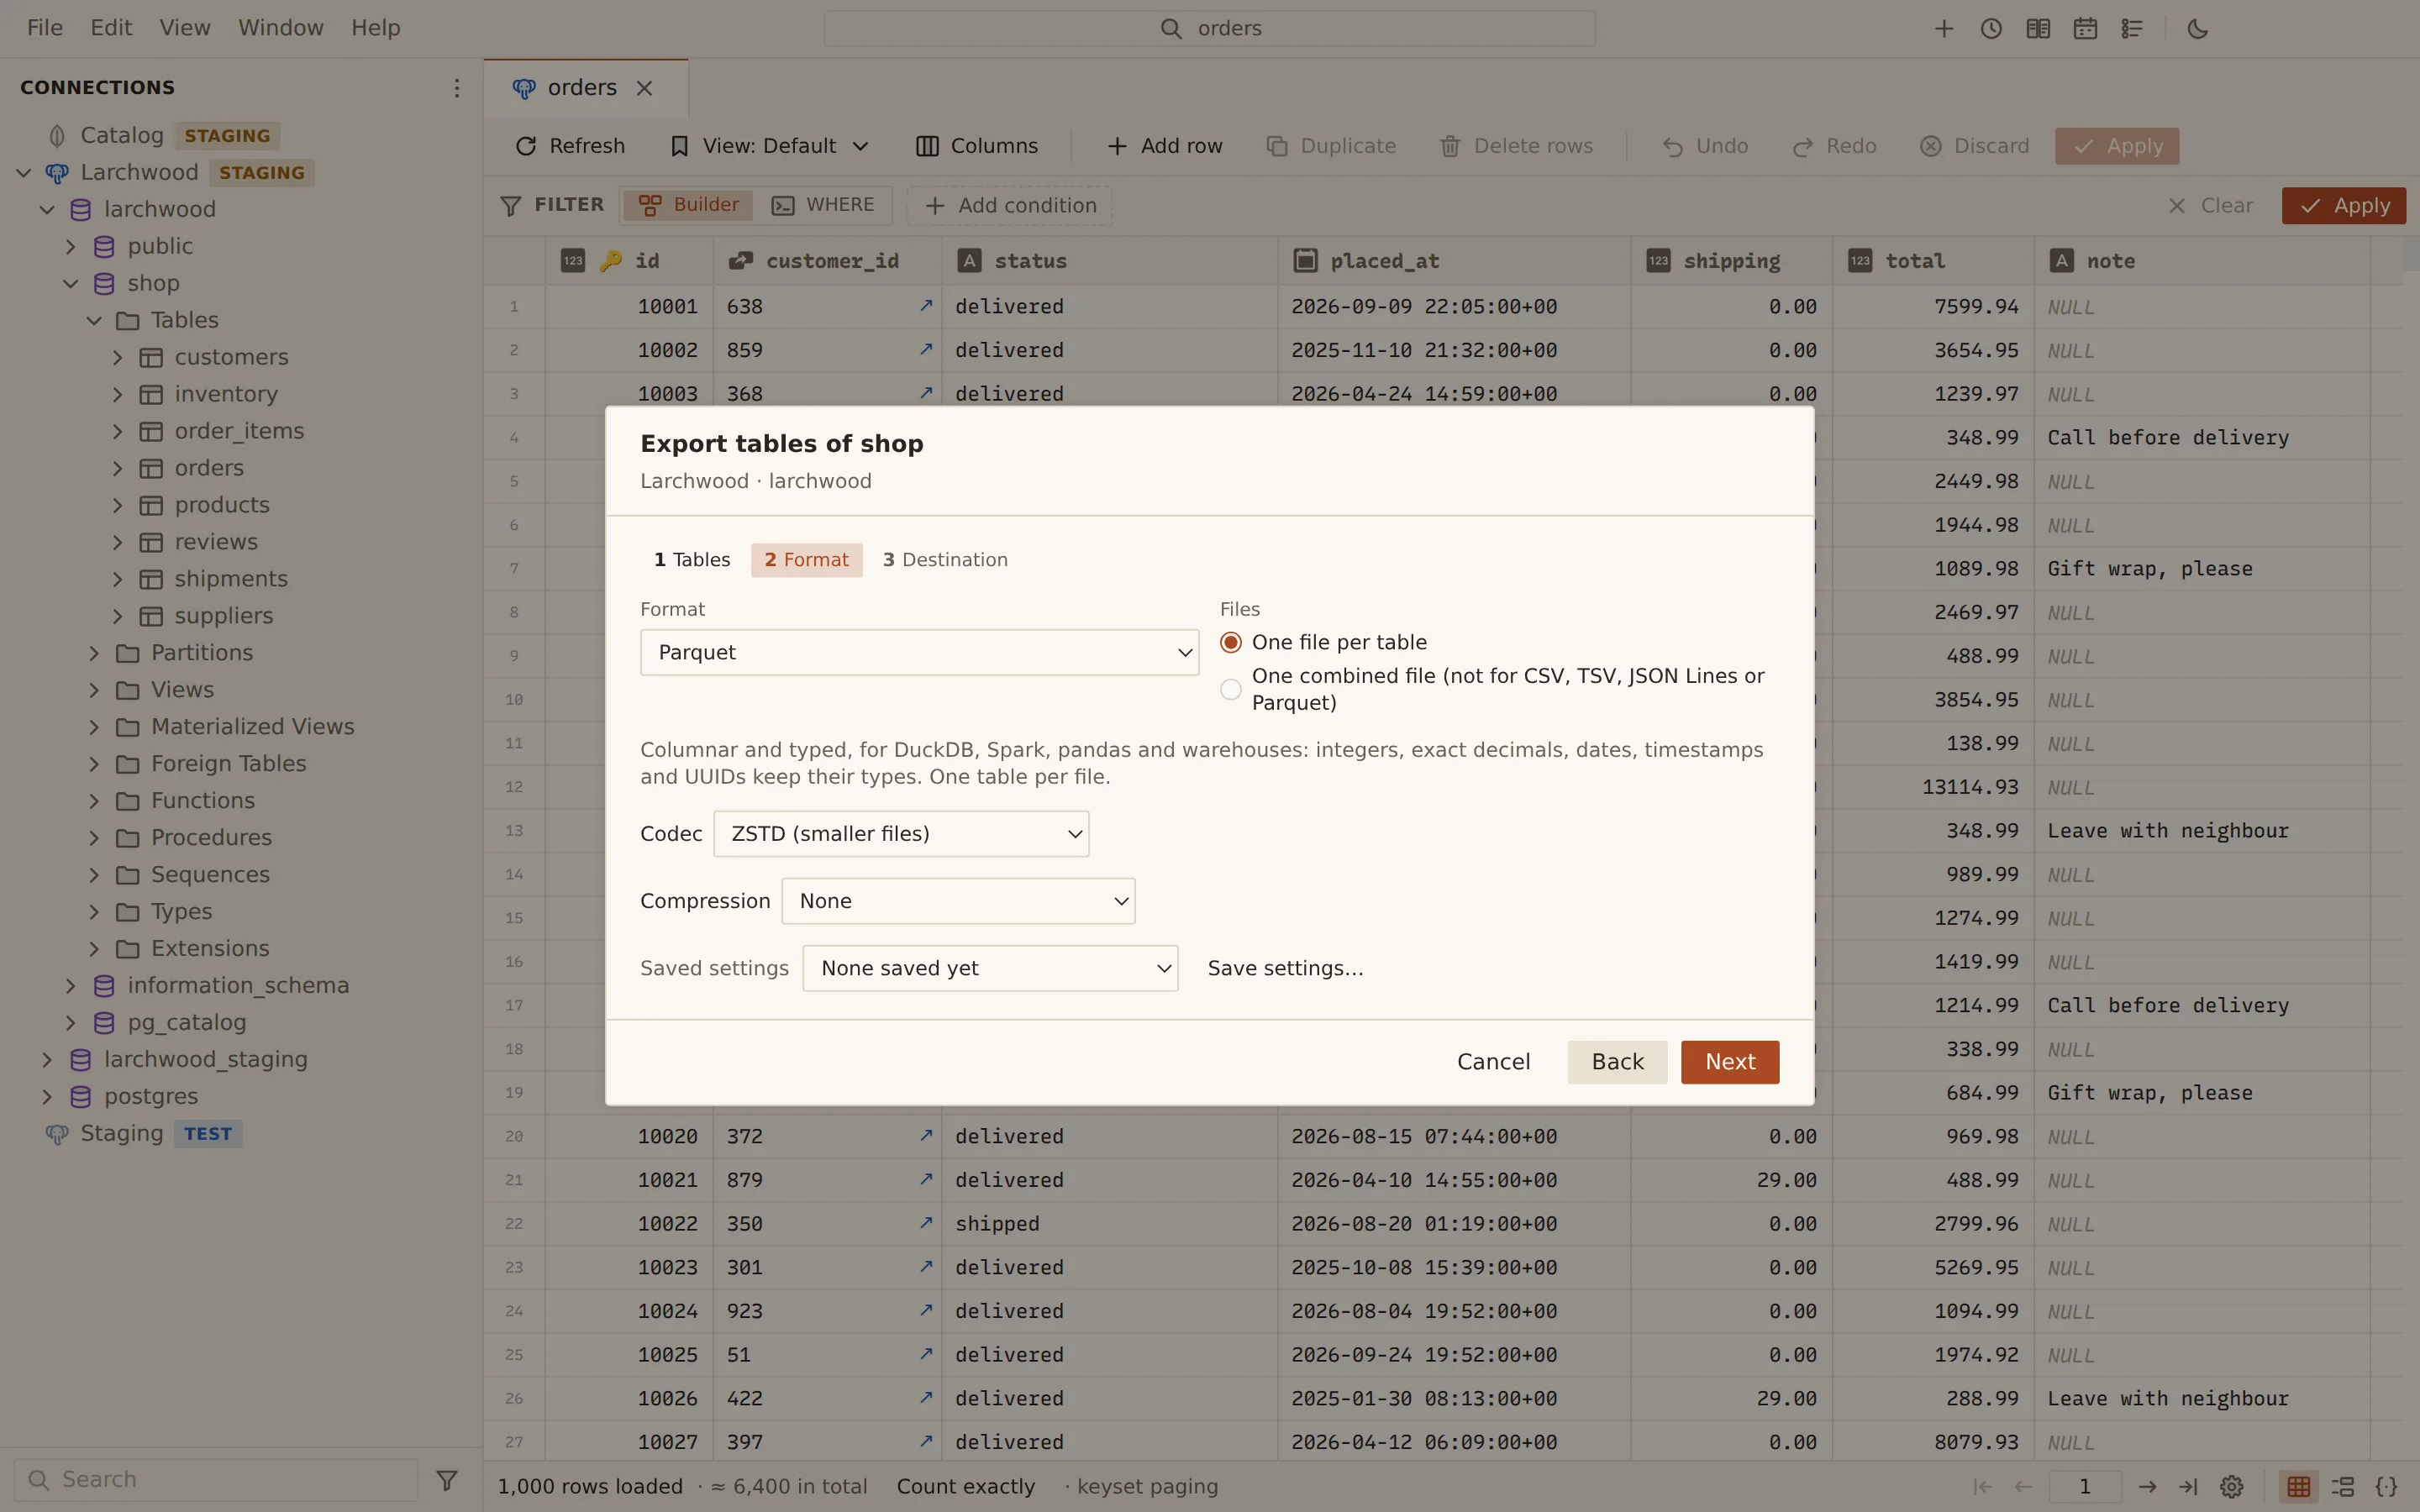Viewport: 2420px width, 1512px height.
Task: Click the placed_at column header
Action: click(x=1453, y=261)
